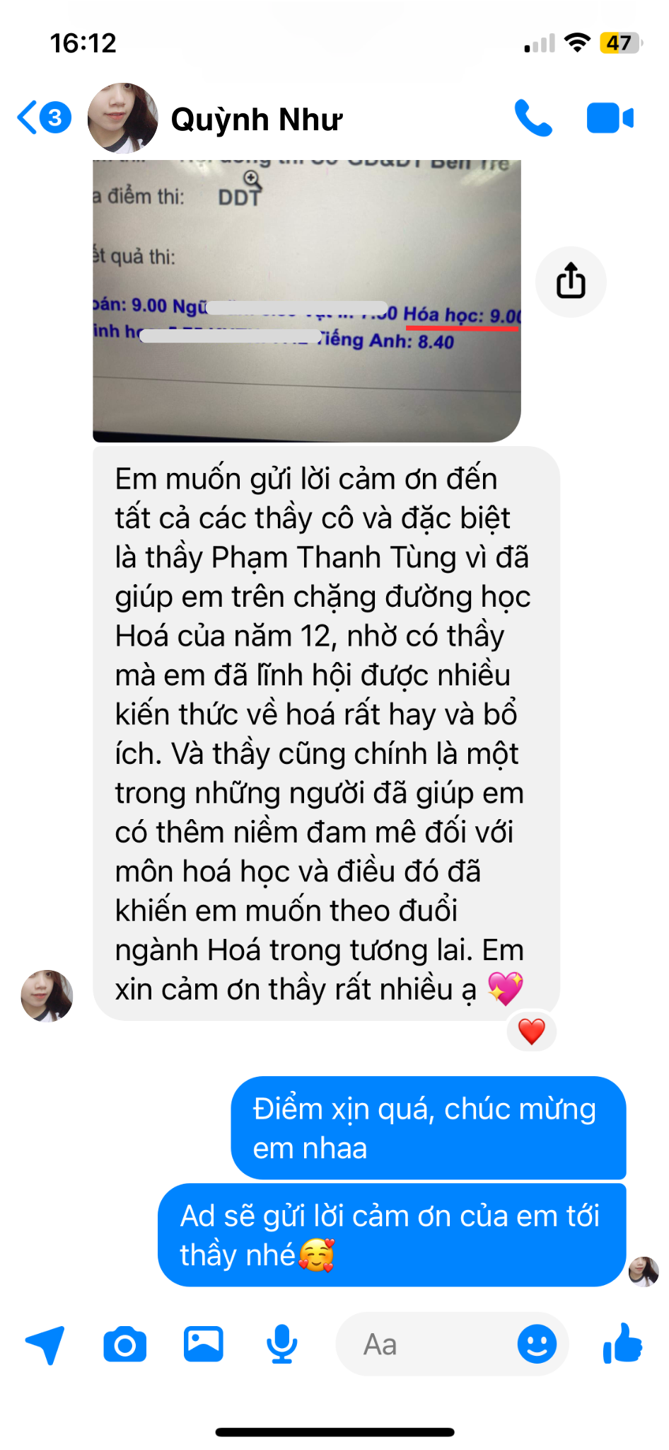The width and height of the screenshot is (669, 1450).
Task: Open Quỳnh Như's profile picture in the header
Action: pyautogui.click(x=123, y=118)
